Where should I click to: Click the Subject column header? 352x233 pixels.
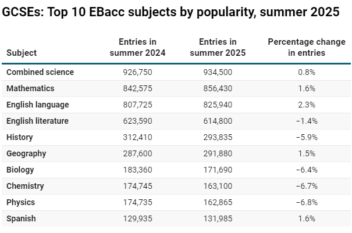click(x=22, y=53)
